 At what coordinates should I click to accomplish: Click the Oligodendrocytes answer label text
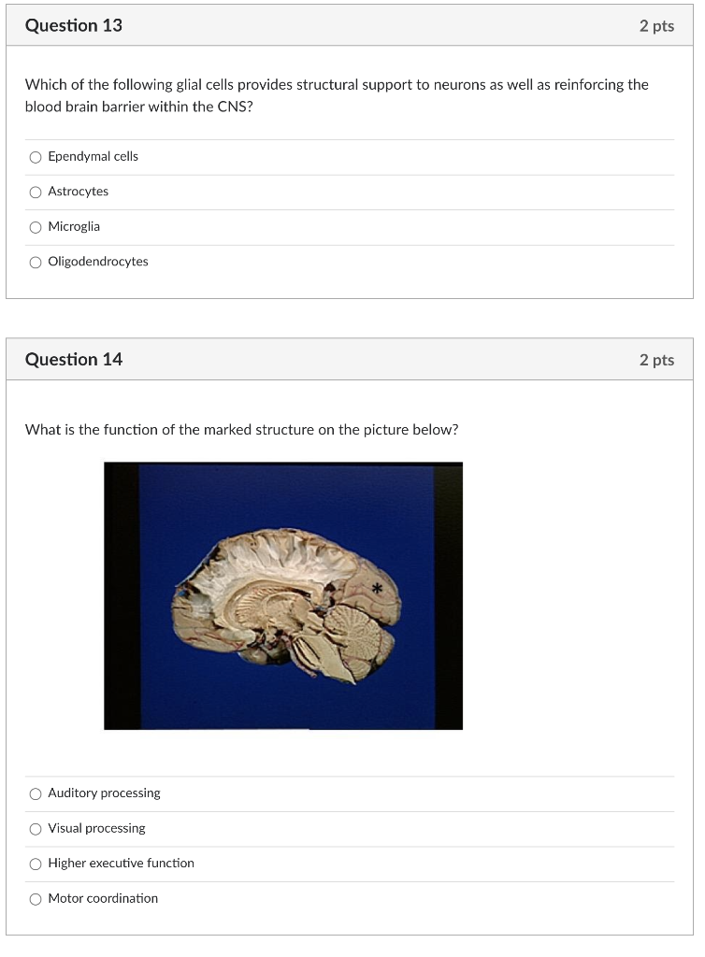tap(98, 262)
